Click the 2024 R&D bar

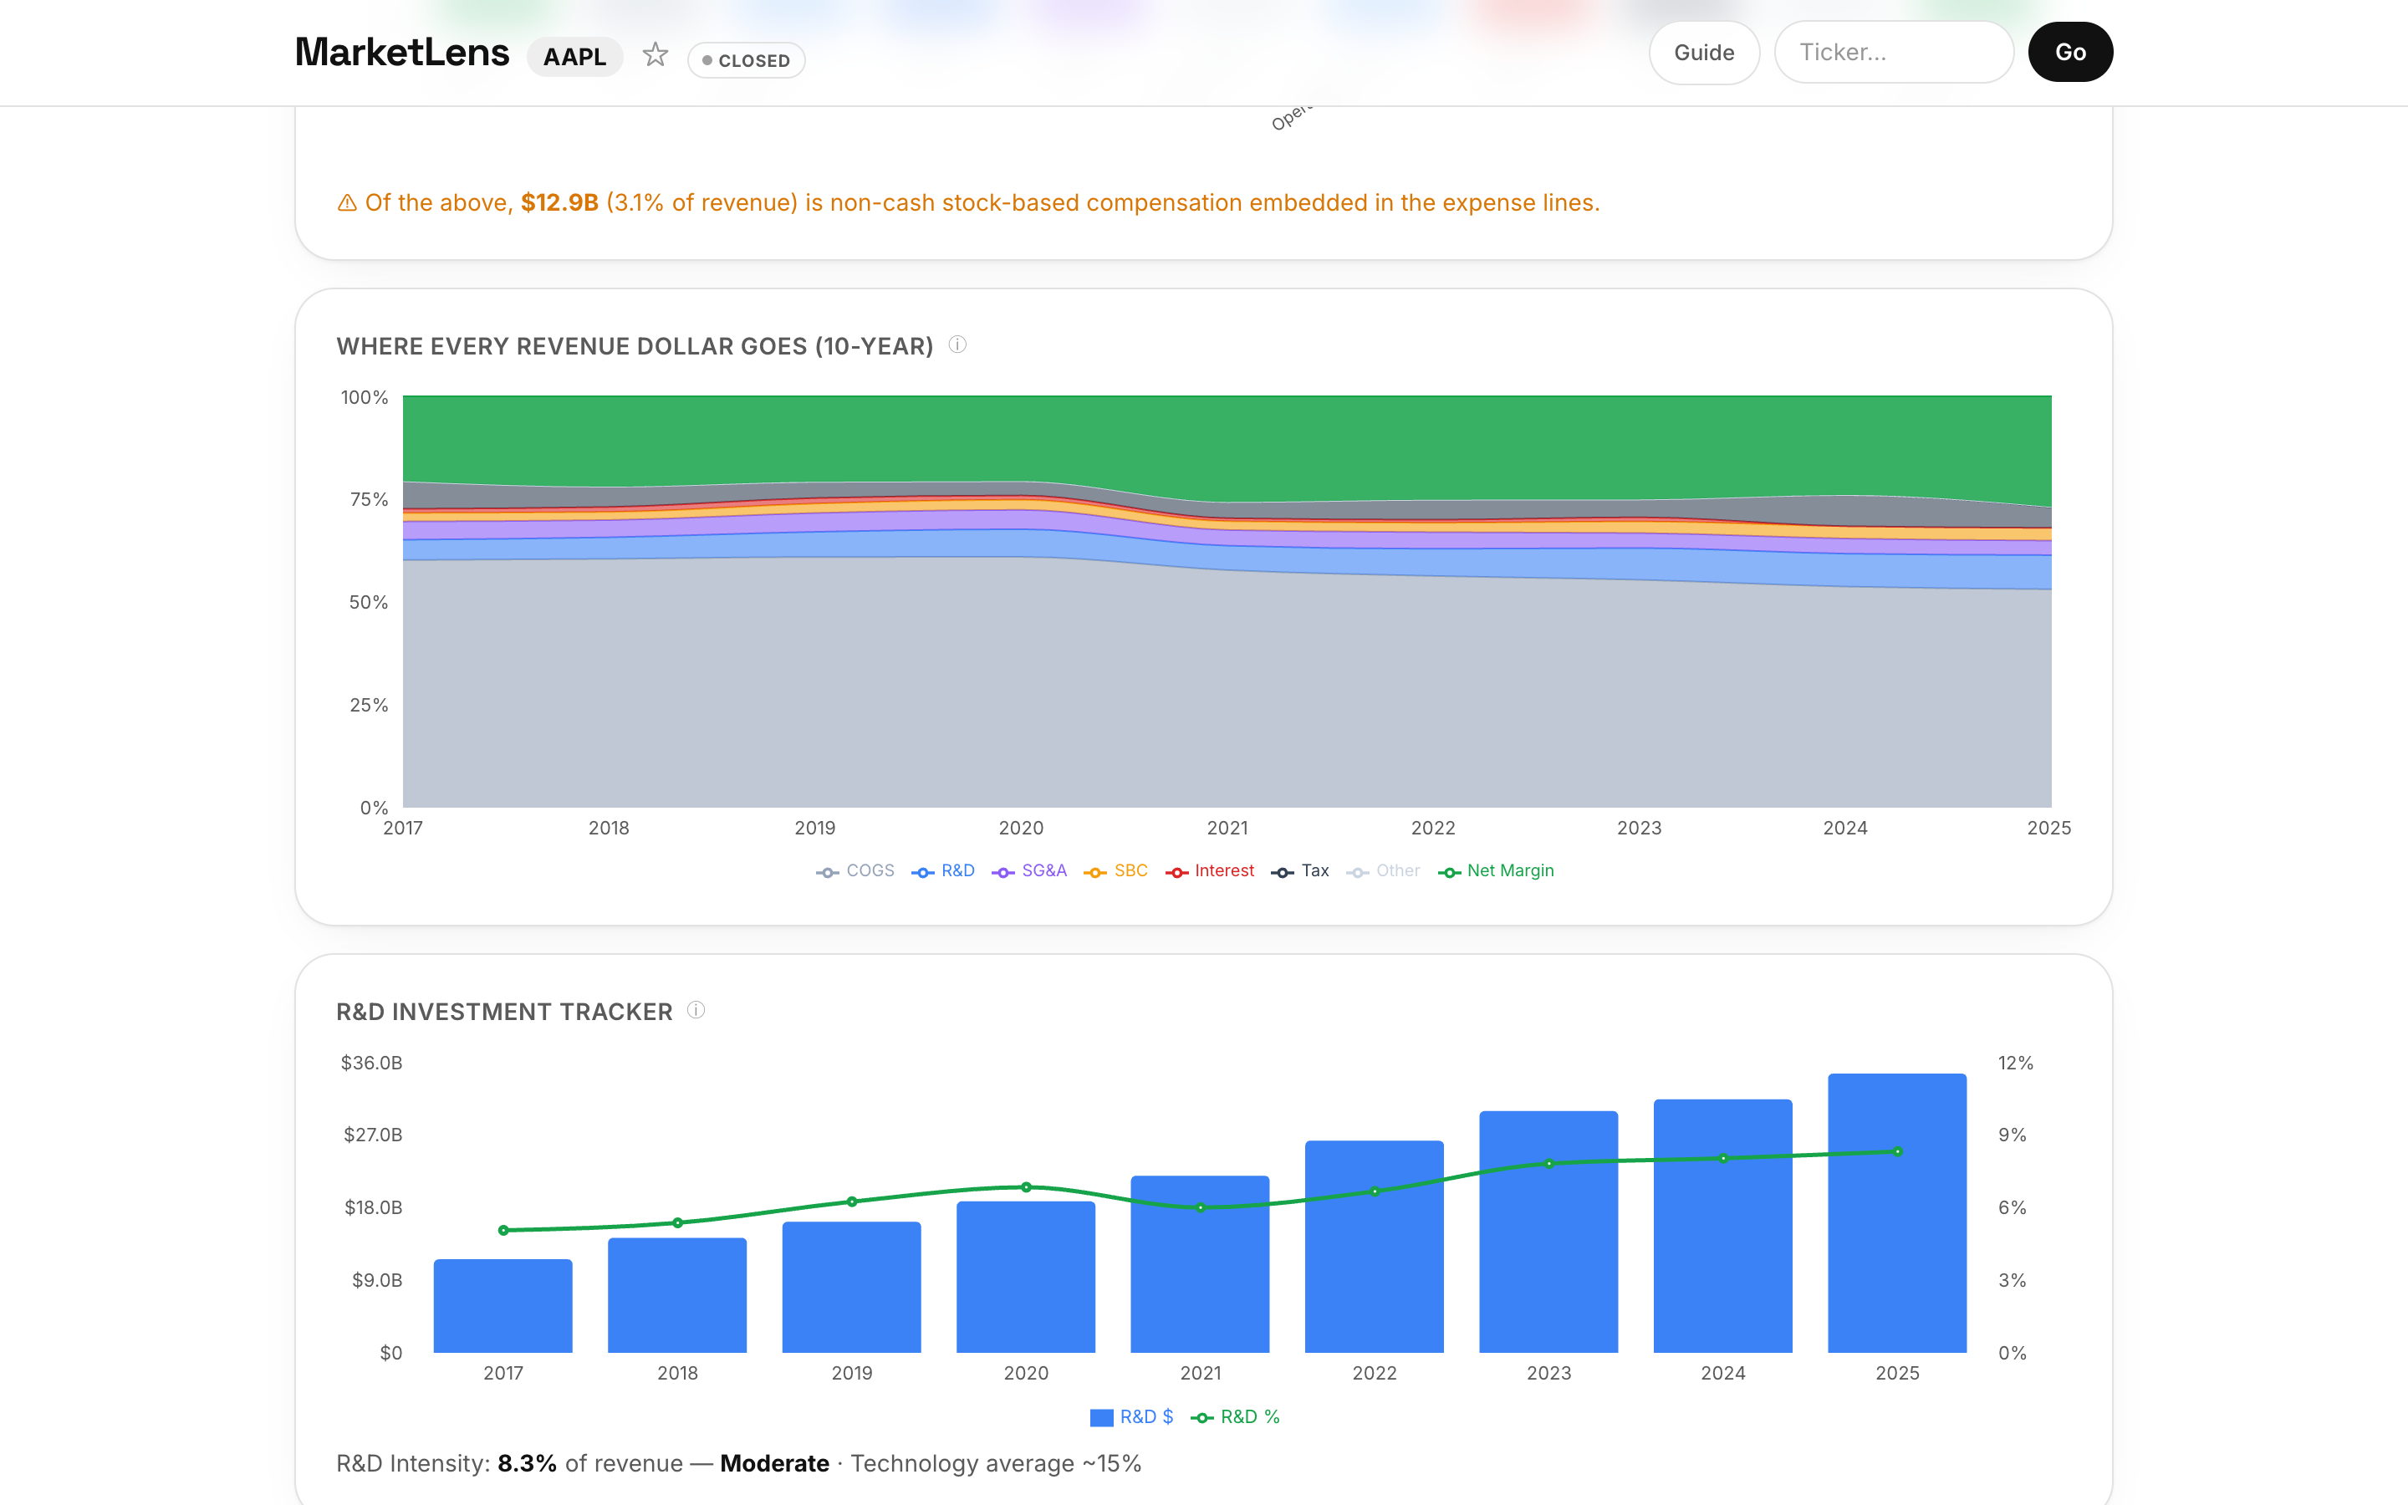(1722, 1225)
